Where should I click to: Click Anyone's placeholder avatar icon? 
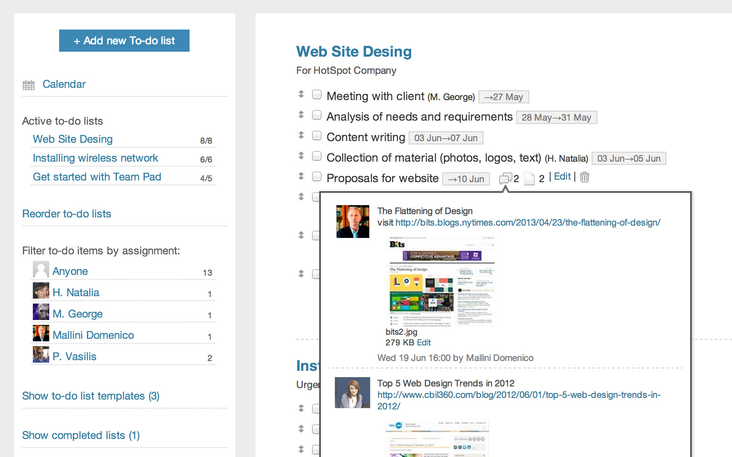(41, 270)
